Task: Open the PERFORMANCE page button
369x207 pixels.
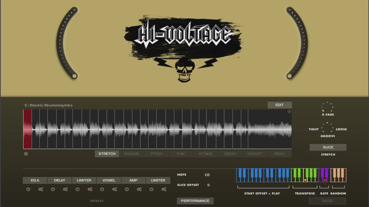Action: [x=195, y=201]
